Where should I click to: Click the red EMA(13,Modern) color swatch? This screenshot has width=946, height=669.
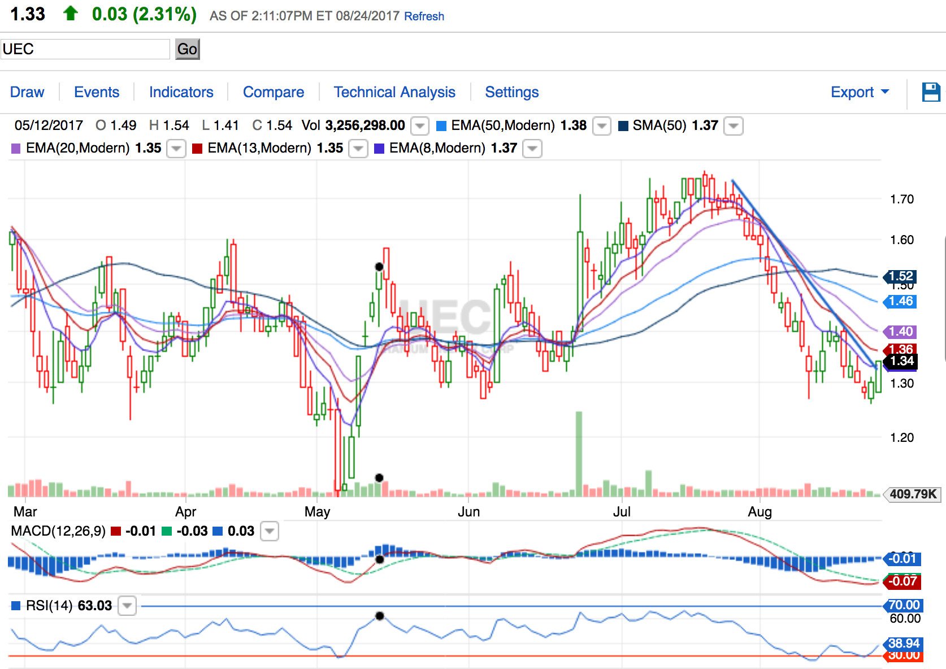[x=197, y=149]
